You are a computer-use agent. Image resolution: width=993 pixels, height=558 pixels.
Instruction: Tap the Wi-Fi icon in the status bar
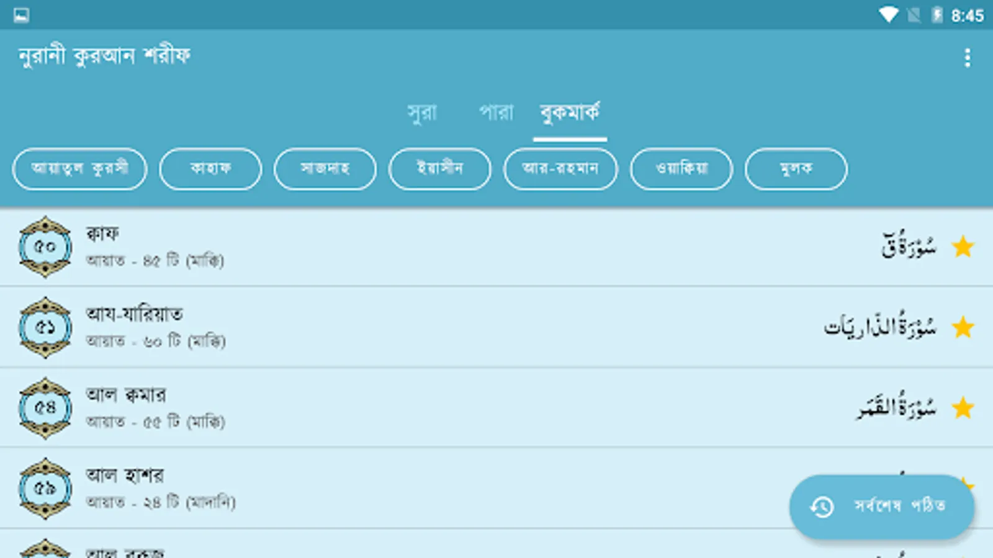pos(888,15)
